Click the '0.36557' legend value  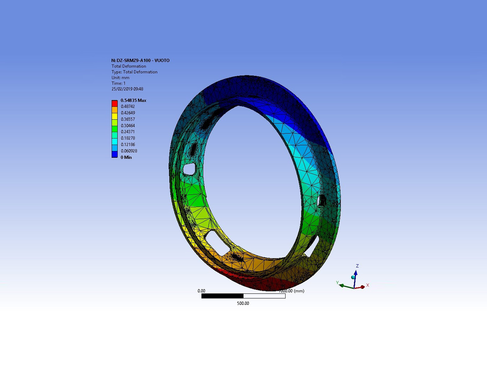click(x=128, y=119)
